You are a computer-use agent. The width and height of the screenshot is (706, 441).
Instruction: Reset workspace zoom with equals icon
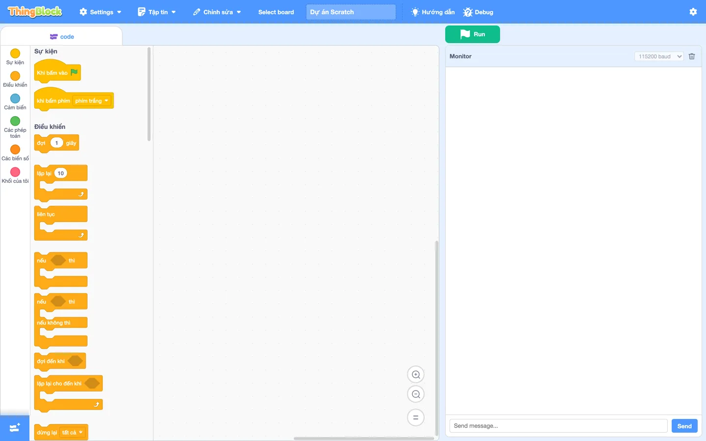pos(416,417)
